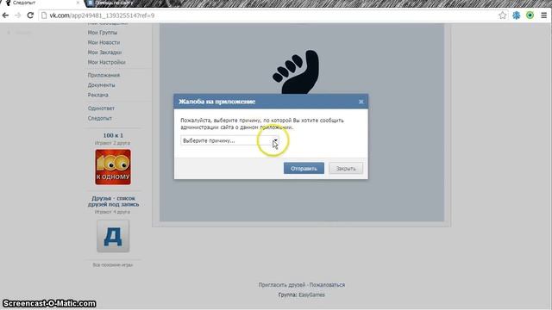Open the 100 к одному game thumbnail

[113, 167]
